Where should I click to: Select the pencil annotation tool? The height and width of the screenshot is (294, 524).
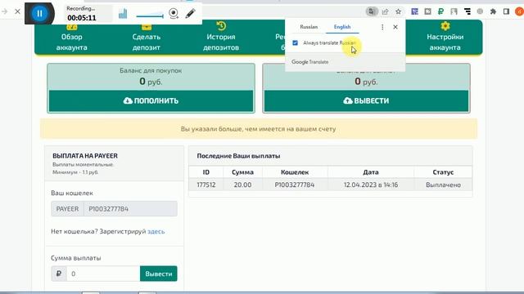(190, 13)
